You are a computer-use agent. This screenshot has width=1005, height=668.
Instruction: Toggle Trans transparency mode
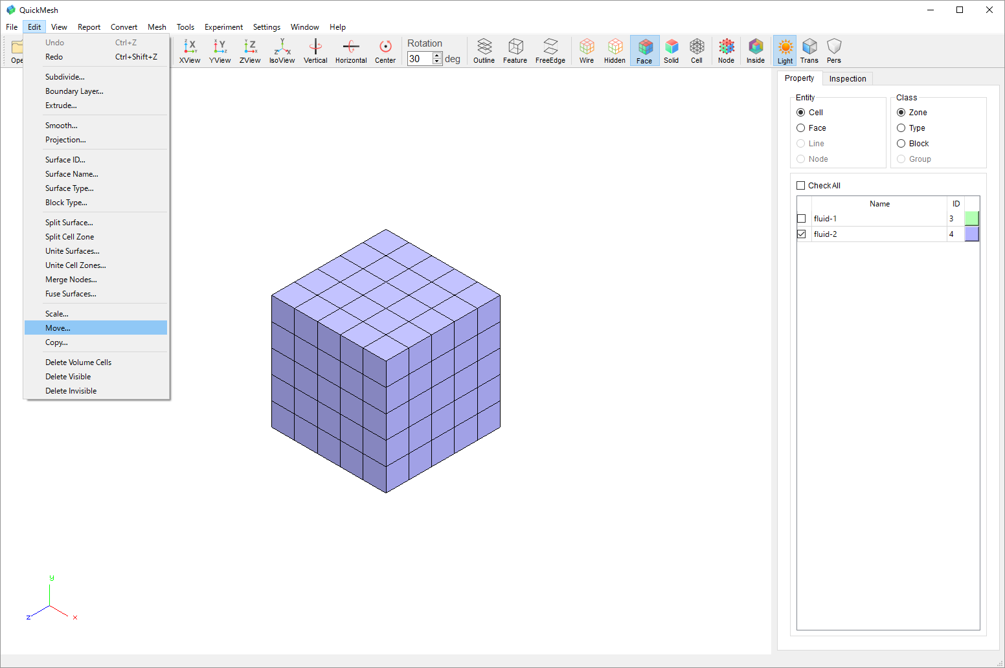[x=809, y=50]
